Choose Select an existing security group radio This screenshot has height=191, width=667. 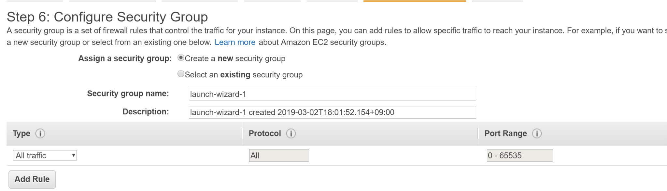(x=181, y=74)
